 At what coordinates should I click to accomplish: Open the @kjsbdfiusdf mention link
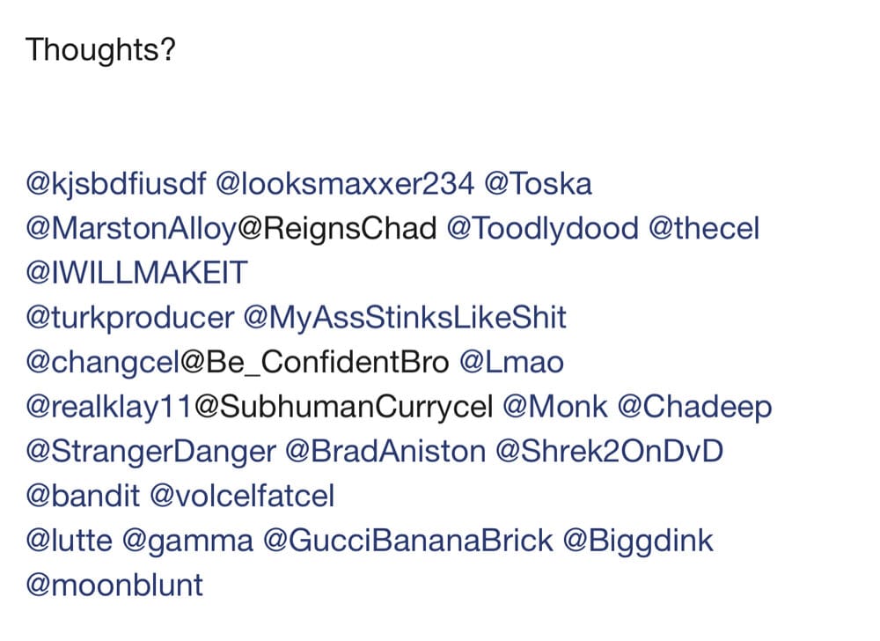tap(115, 185)
